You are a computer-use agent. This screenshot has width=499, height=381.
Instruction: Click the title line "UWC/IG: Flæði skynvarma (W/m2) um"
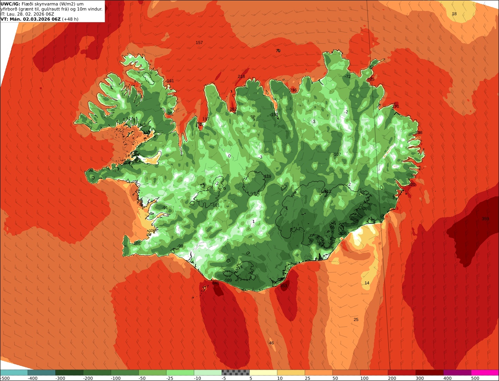click(42, 4)
